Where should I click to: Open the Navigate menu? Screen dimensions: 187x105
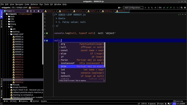(x=19, y=4)
